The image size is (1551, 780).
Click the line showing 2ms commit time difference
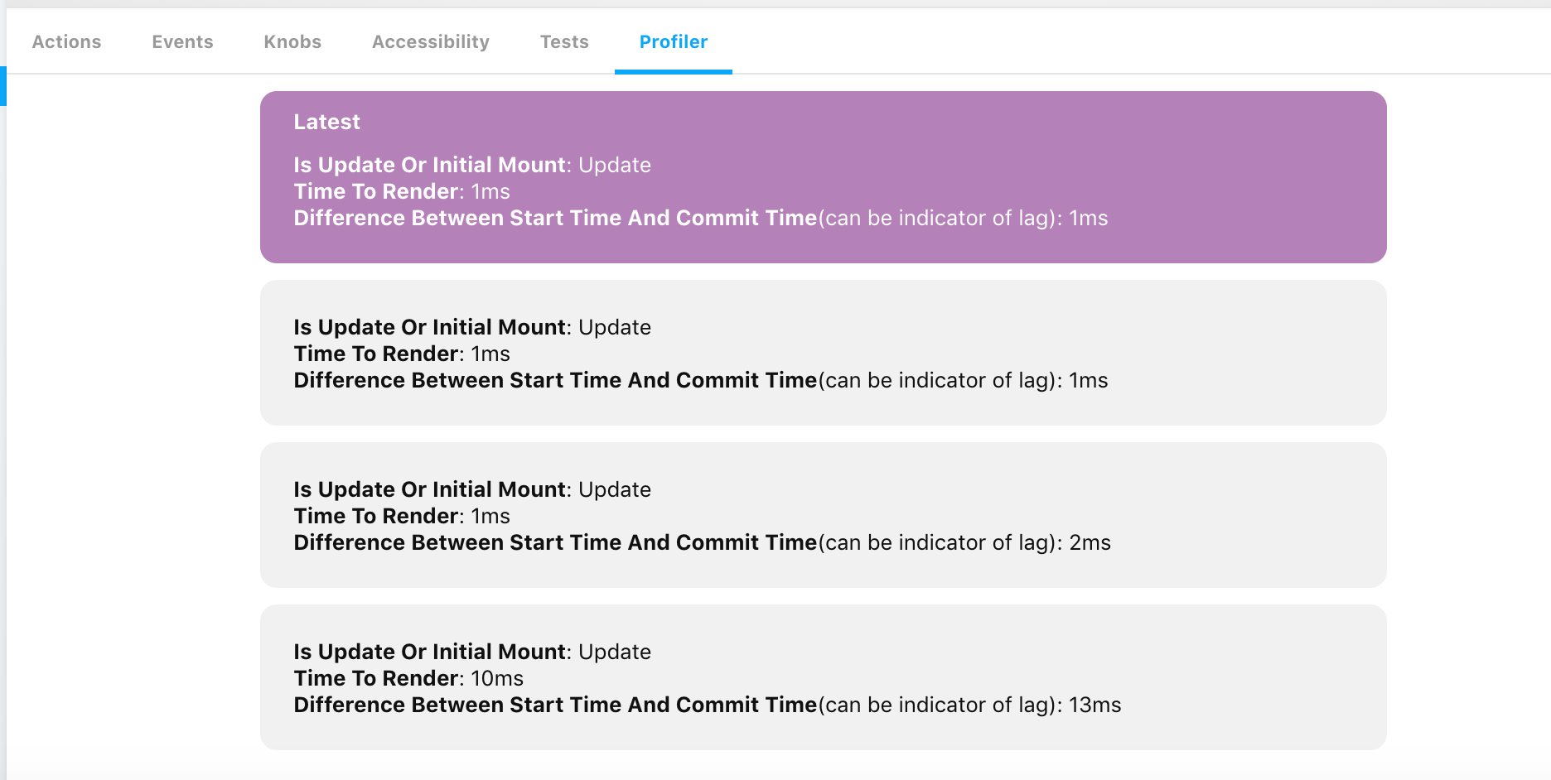702,543
